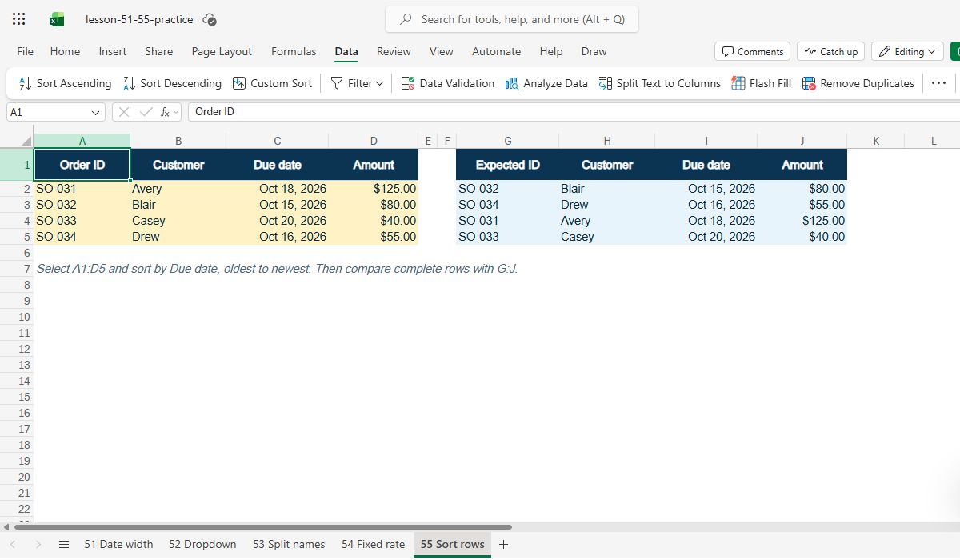Click the Comments button
The height and width of the screenshot is (560, 960).
(752, 51)
